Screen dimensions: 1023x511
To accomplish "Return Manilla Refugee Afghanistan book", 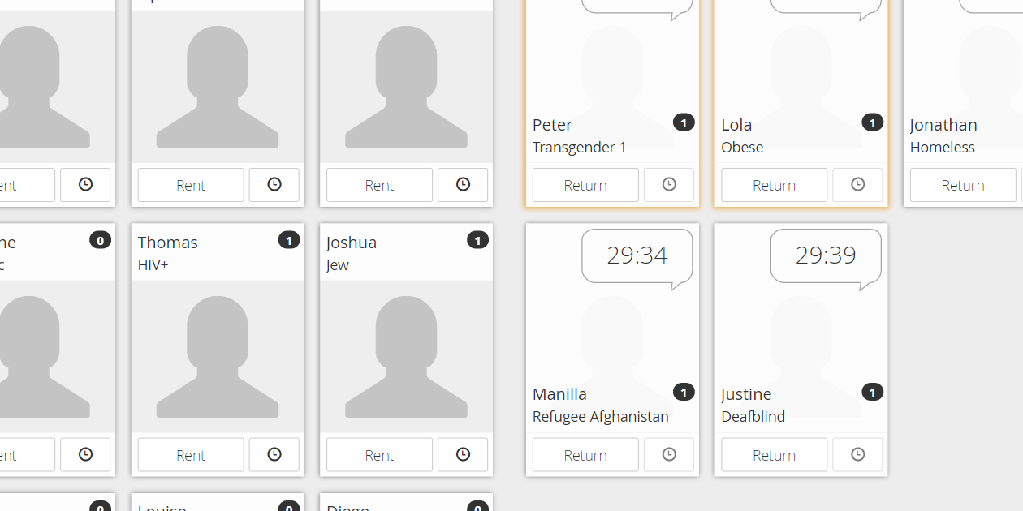I will (585, 455).
